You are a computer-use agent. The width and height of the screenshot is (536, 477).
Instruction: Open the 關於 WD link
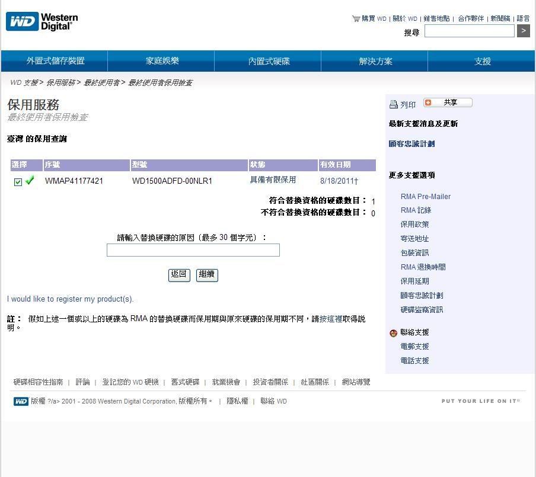coord(405,18)
